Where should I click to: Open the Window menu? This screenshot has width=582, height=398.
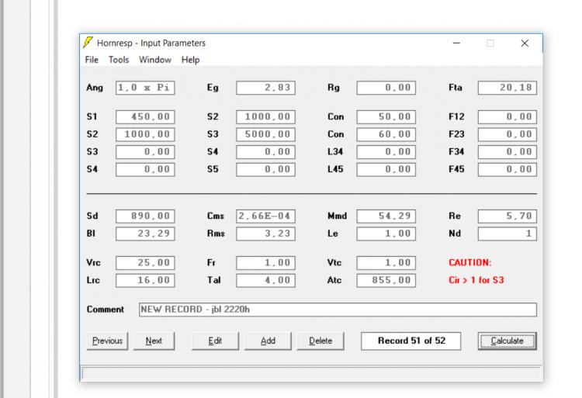pyautogui.click(x=156, y=60)
